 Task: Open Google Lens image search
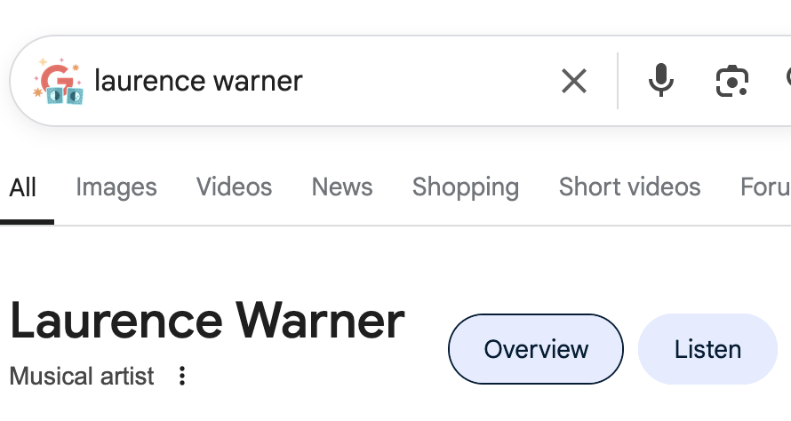click(731, 82)
